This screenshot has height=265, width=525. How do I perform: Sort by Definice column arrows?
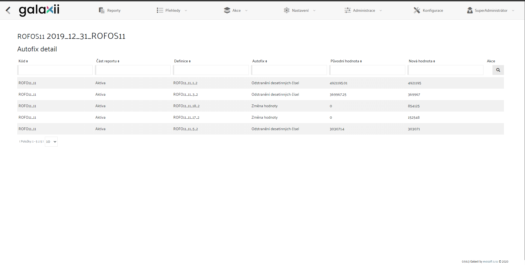click(190, 61)
